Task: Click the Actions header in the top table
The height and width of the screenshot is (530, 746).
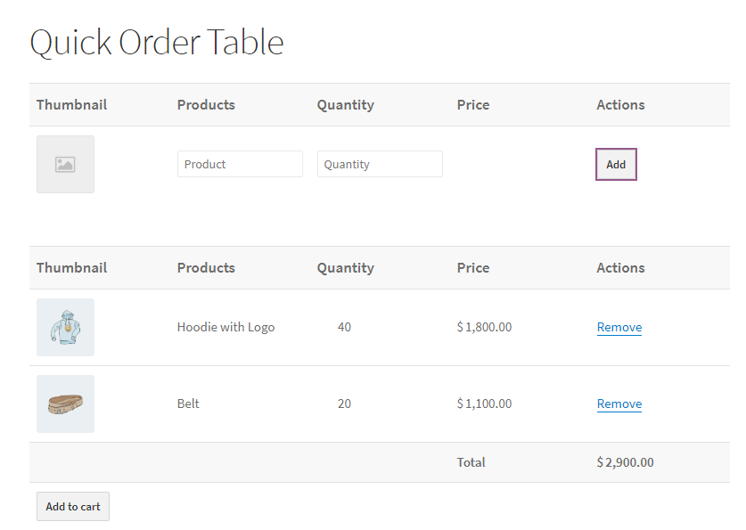Action: (620, 104)
